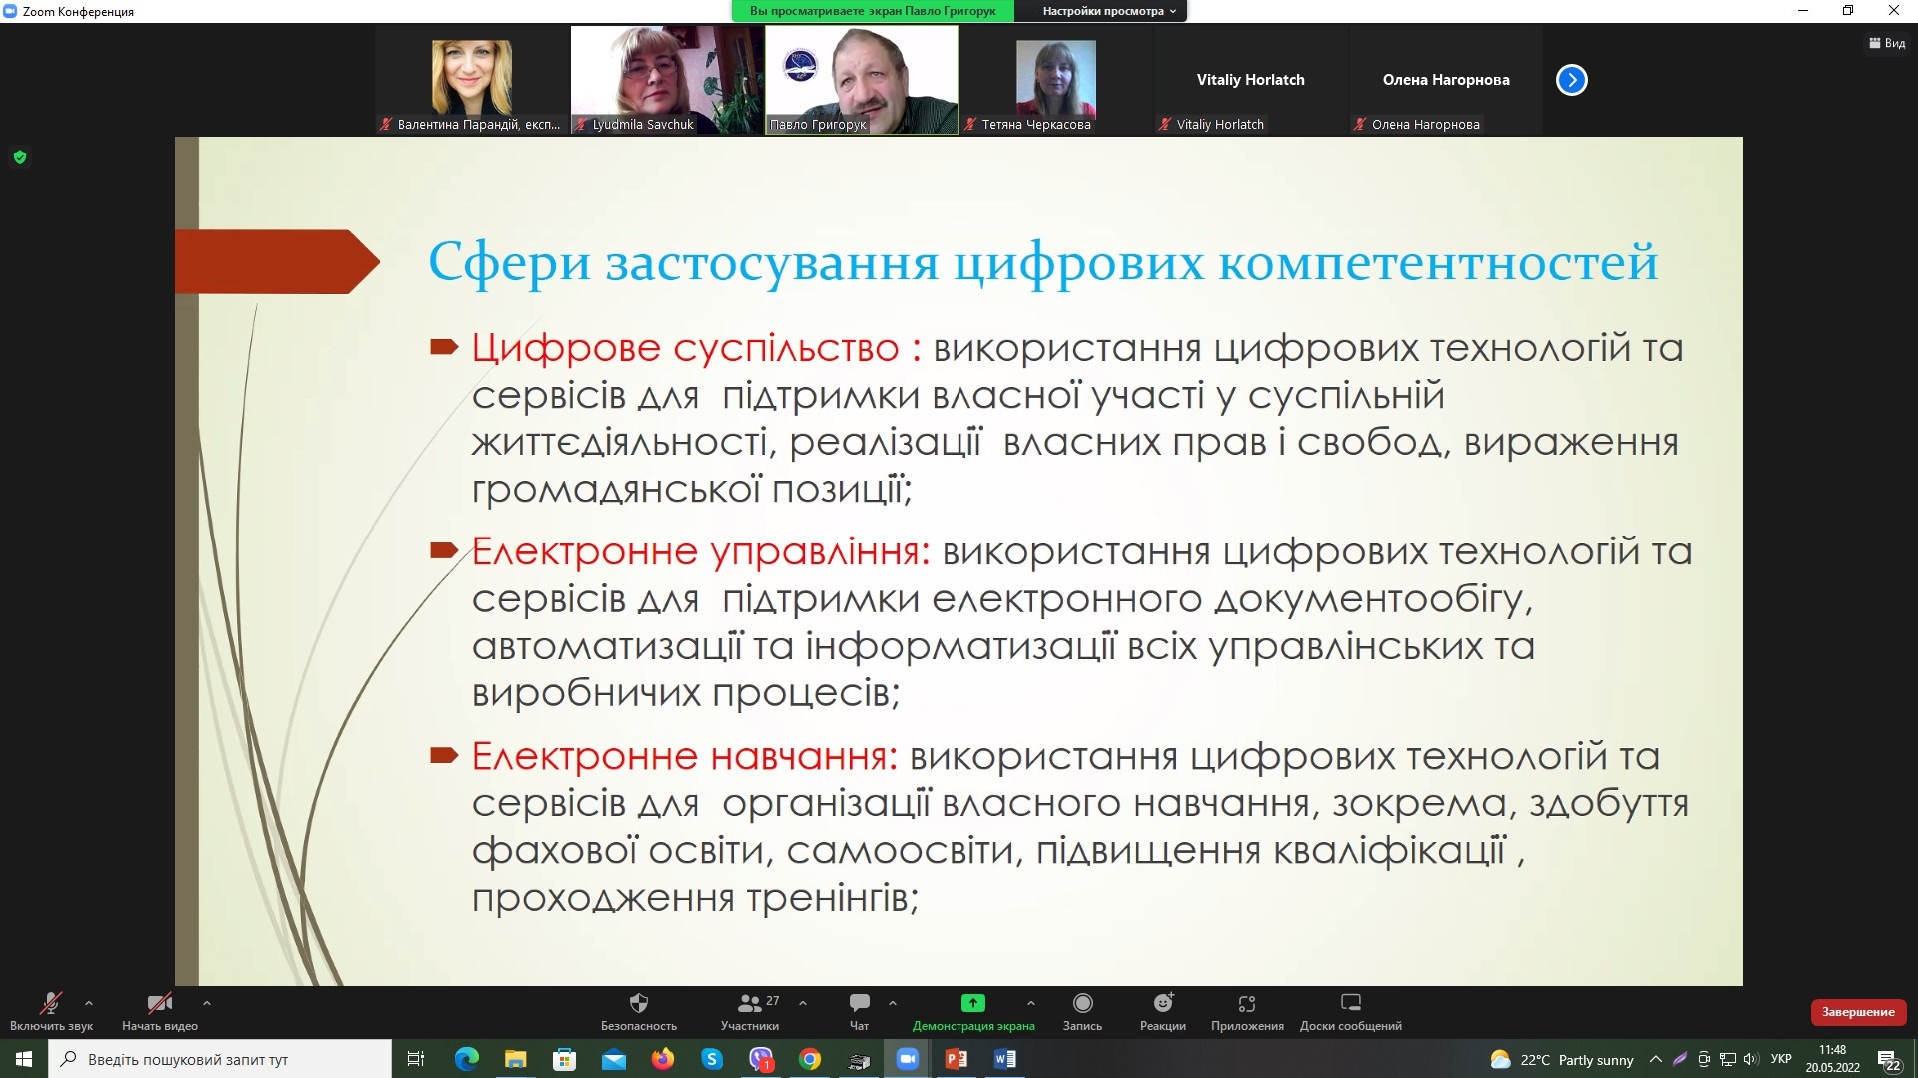
Task: Open the Вид view menu
Action: pyautogui.click(x=1886, y=43)
